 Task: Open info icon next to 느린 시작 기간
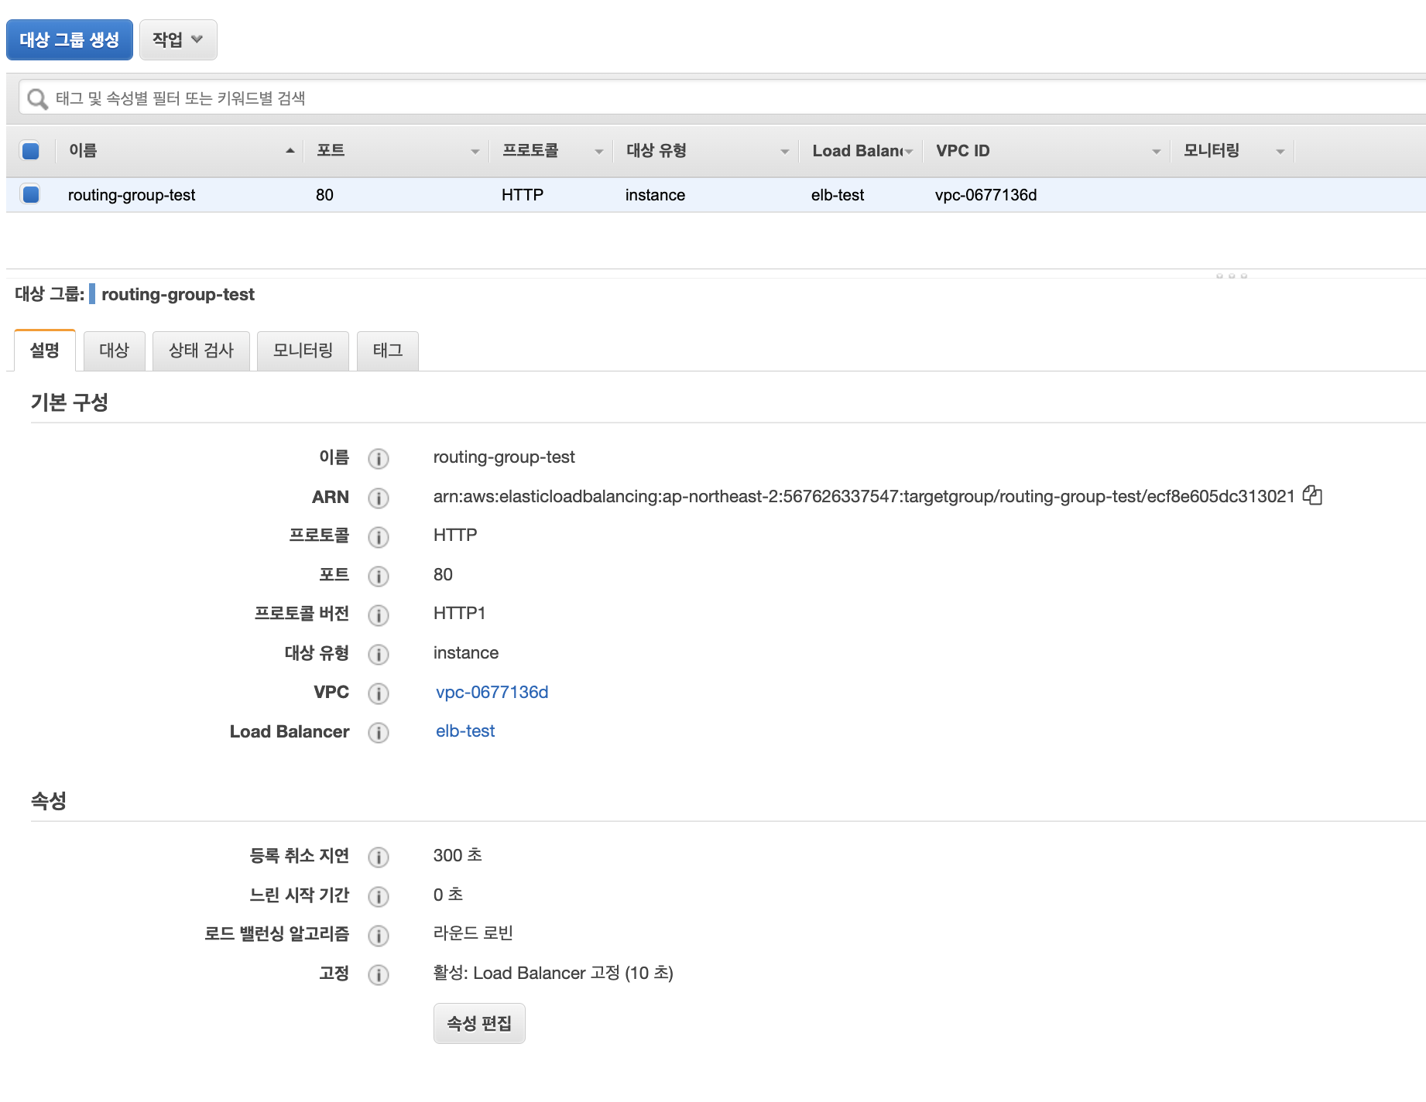[378, 896]
